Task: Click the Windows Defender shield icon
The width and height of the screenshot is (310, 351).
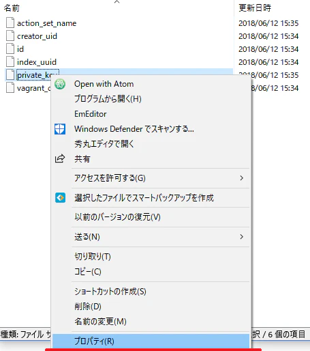Action: coord(60,129)
